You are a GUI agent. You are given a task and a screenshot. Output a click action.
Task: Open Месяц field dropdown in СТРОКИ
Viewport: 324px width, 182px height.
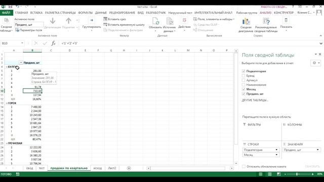click(x=276, y=155)
